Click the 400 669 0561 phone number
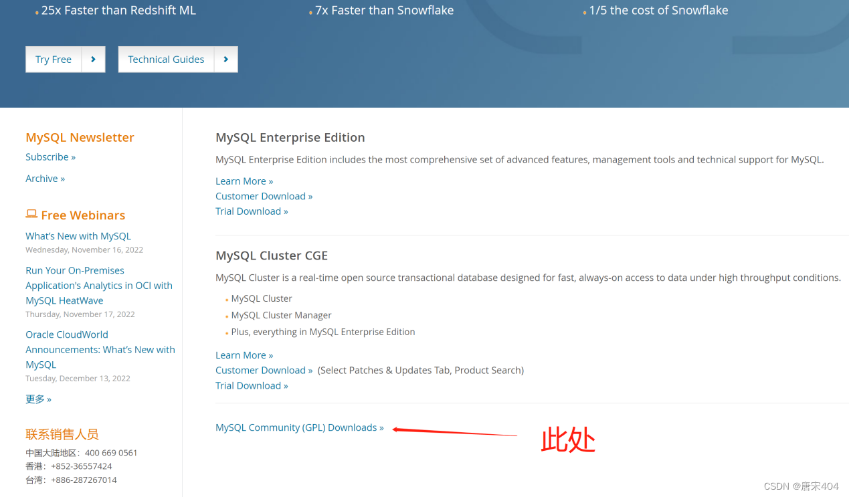Viewport: 849px width, 497px height. (111, 453)
